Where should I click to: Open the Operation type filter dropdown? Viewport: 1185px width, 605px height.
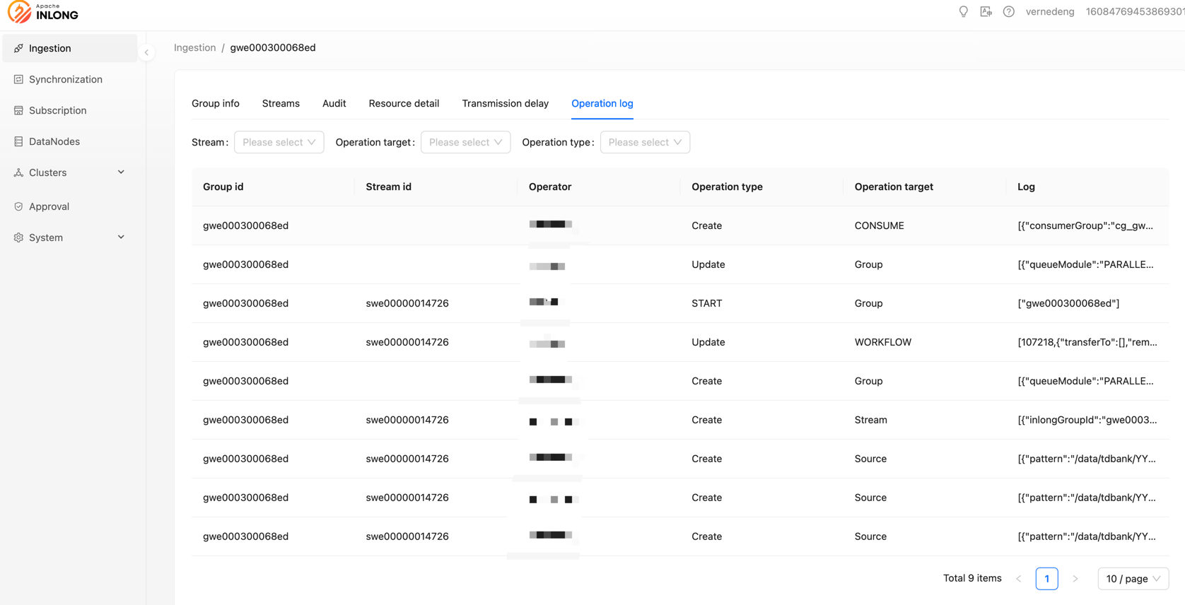[x=644, y=142]
